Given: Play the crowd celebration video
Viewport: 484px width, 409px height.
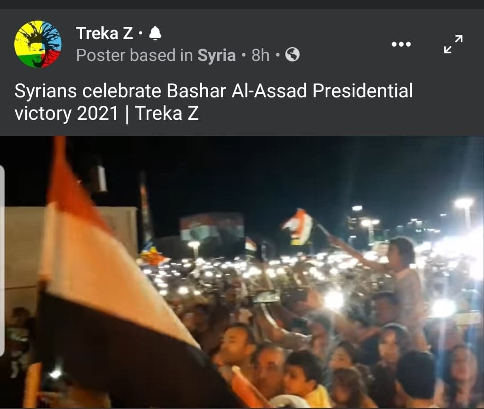Looking at the screenshot, I should tap(242, 272).
